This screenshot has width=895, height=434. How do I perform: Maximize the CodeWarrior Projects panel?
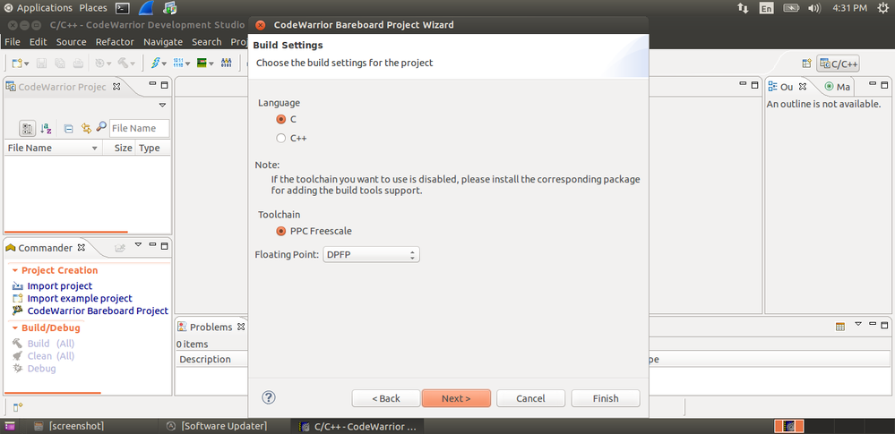164,85
